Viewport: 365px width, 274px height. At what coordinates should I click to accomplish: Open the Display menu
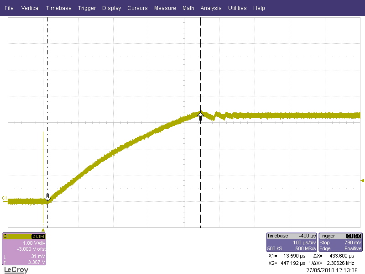(x=111, y=8)
